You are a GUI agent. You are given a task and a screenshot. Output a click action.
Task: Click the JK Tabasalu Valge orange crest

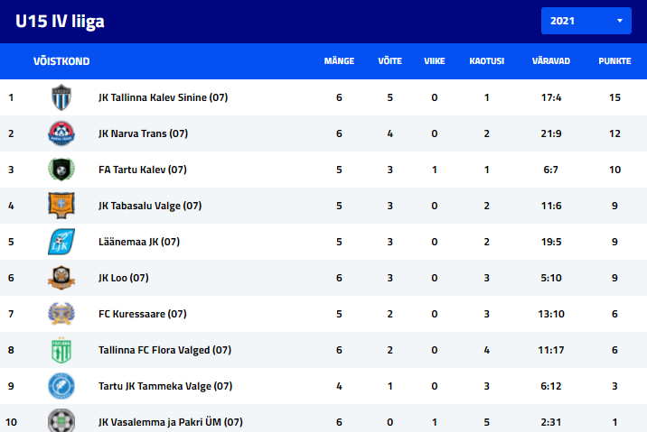click(x=61, y=205)
